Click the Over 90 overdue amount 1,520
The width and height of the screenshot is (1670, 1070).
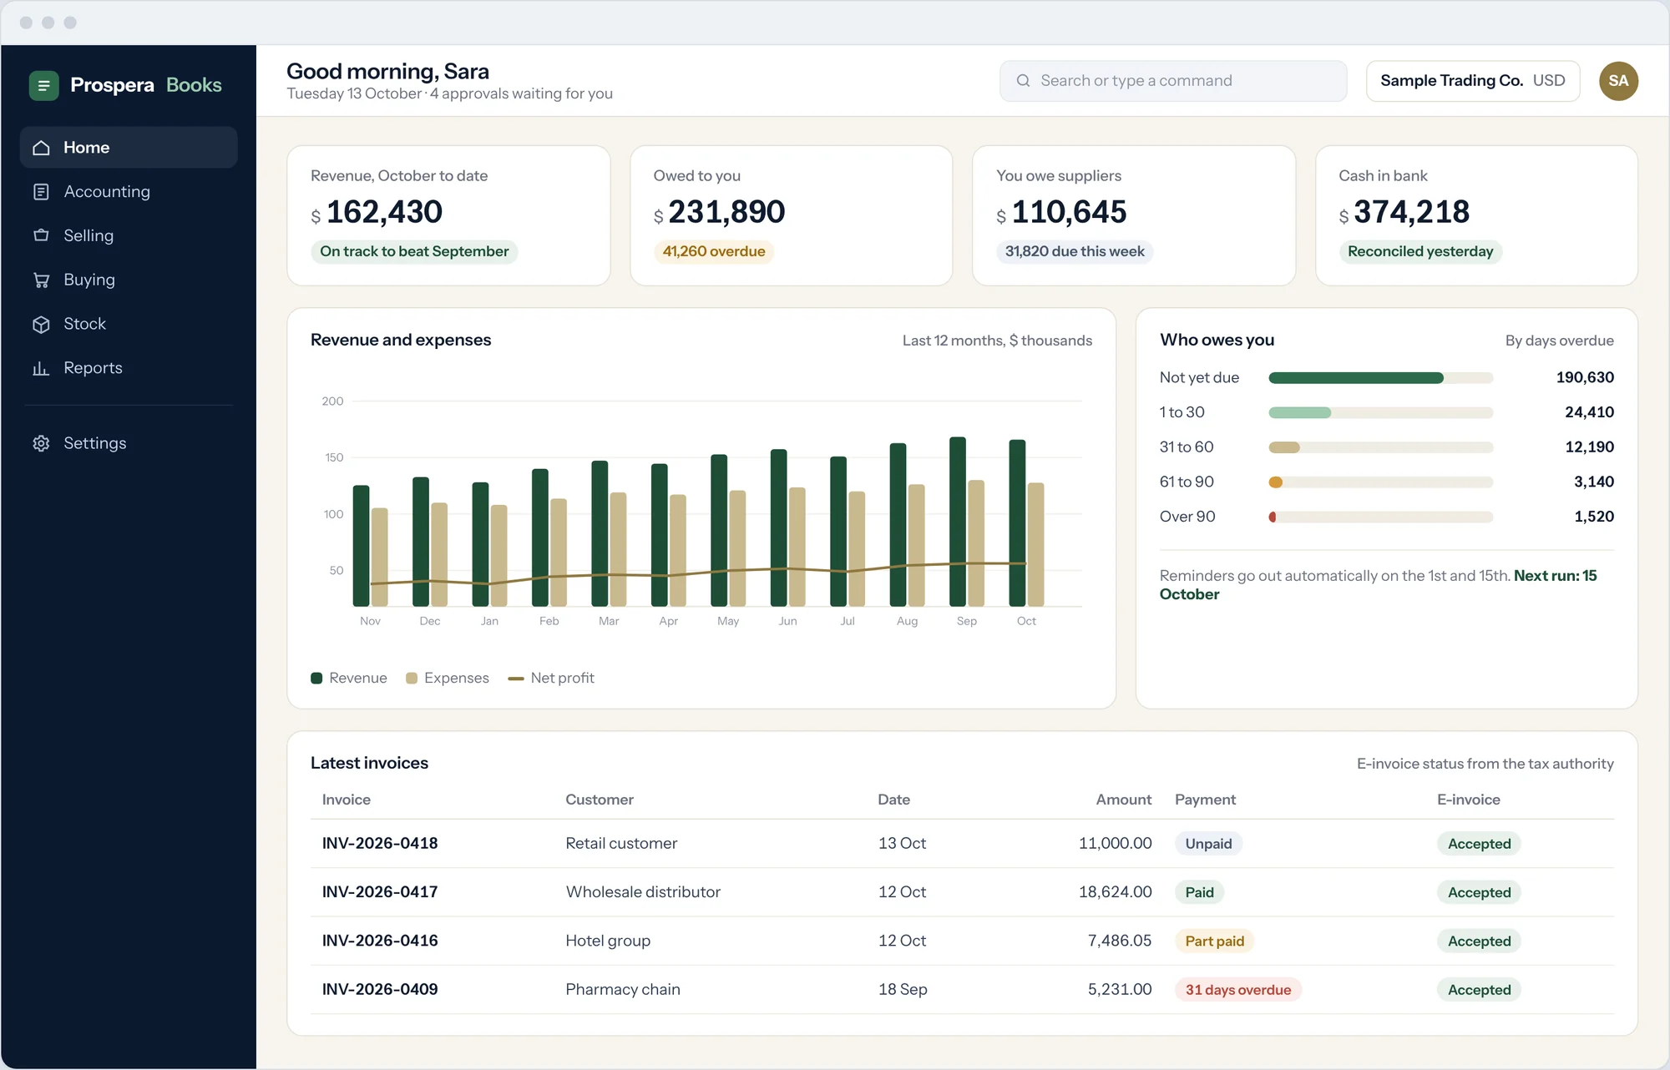[x=1594, y=517]
